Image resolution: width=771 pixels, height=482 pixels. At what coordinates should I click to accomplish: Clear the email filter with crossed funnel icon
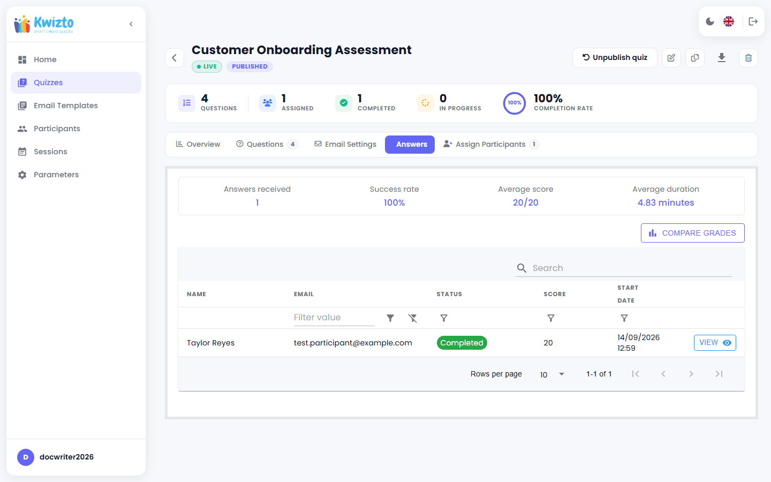pyautogui.click(x=413, y=318)
